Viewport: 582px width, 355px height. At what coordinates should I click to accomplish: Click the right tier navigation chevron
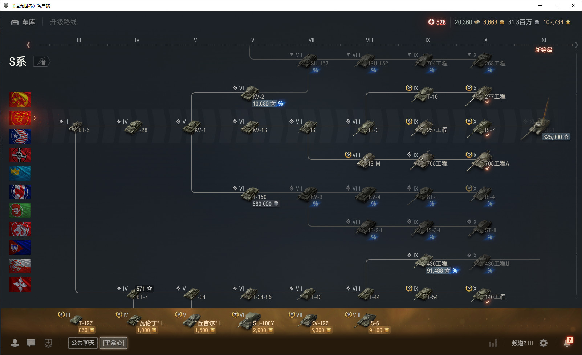click(x=577, y=45)
